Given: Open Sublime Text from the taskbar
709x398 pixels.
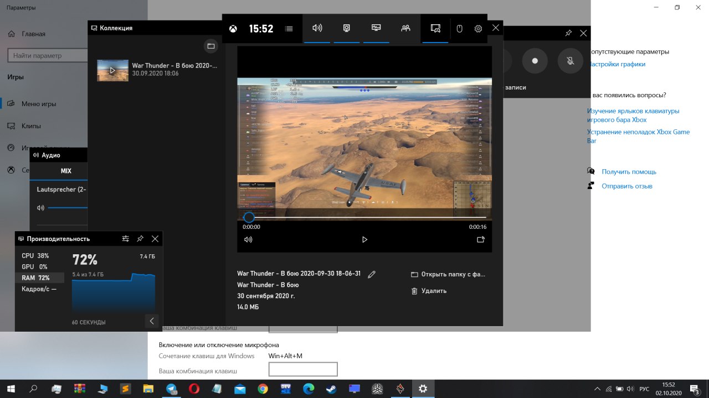Looking at the screenshot, I should point(125,389).
